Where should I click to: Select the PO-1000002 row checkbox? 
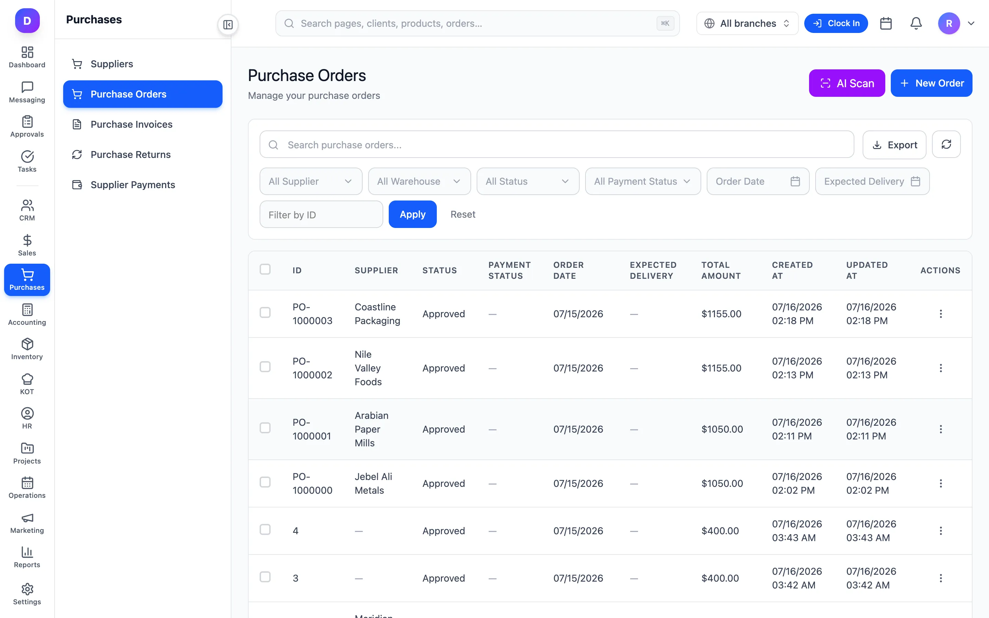pos(265,367)
